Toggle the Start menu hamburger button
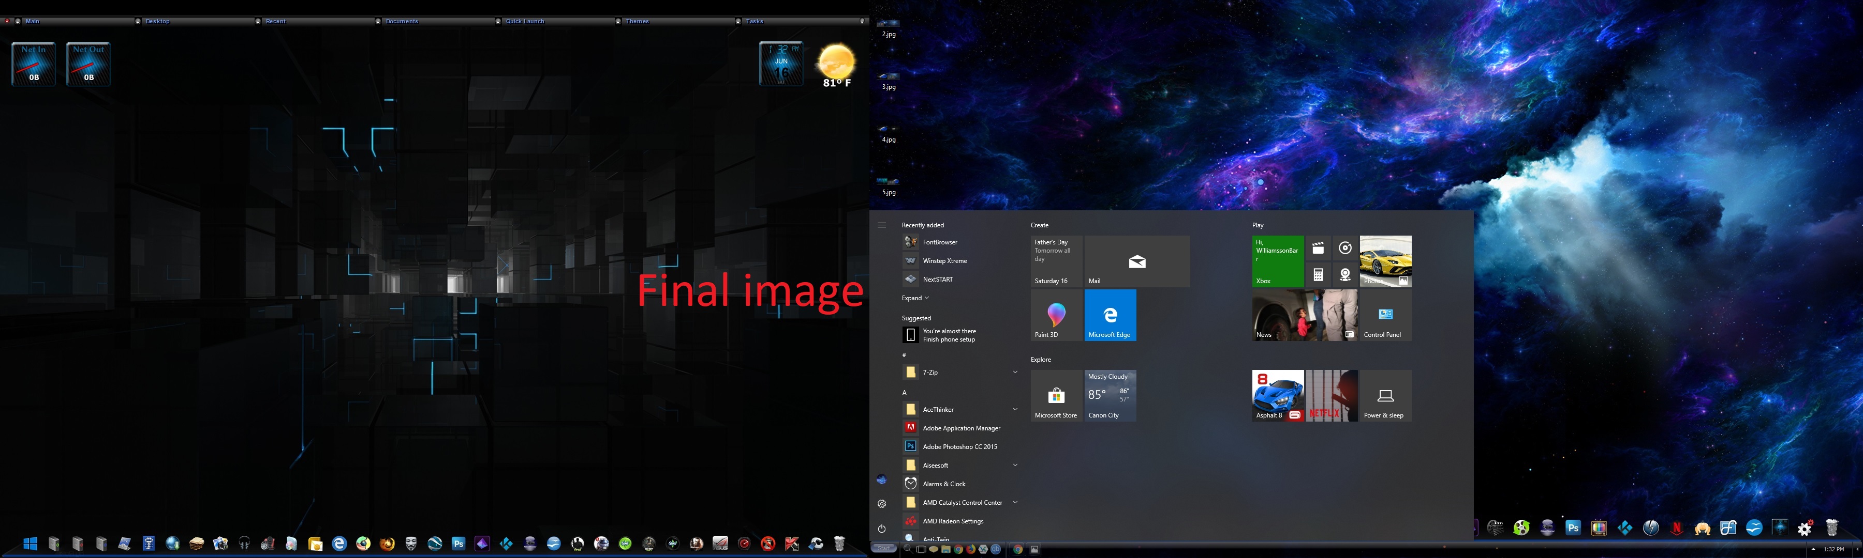The width and height of the screenshot is (1863, 558). tap(882, 225)
